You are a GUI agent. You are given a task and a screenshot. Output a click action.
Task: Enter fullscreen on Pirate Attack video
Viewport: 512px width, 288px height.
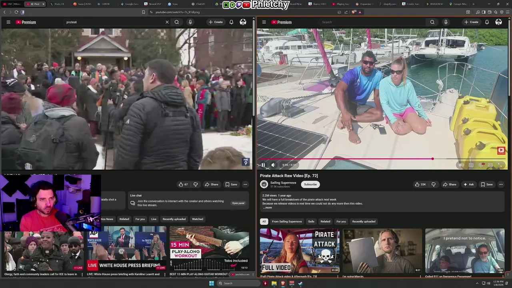(500, 165)
